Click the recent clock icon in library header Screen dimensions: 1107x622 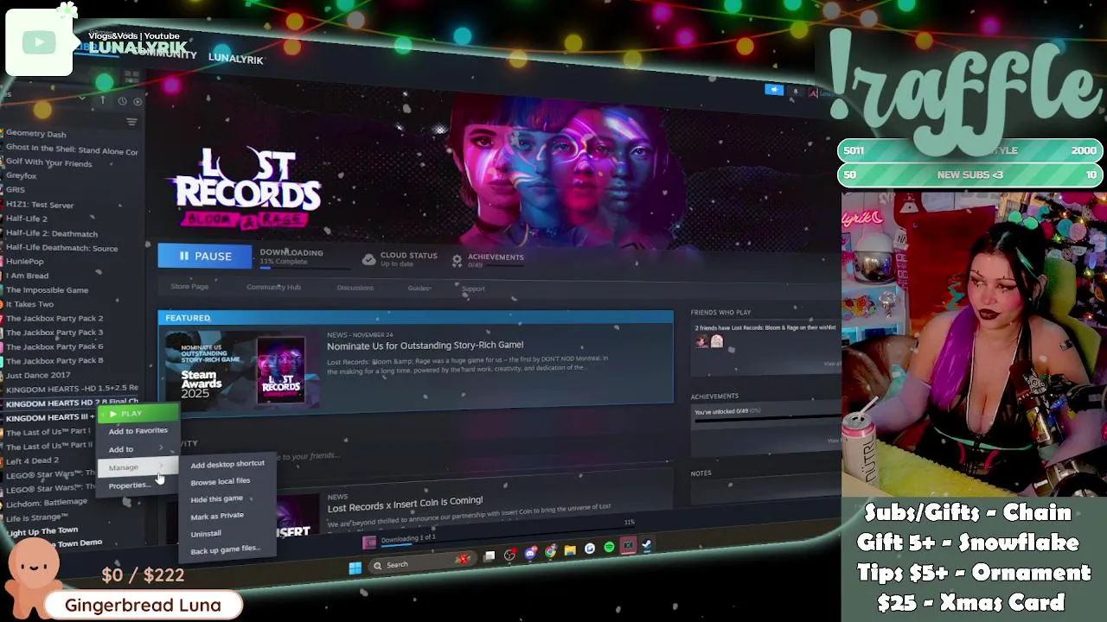click(x=122, y=101)
